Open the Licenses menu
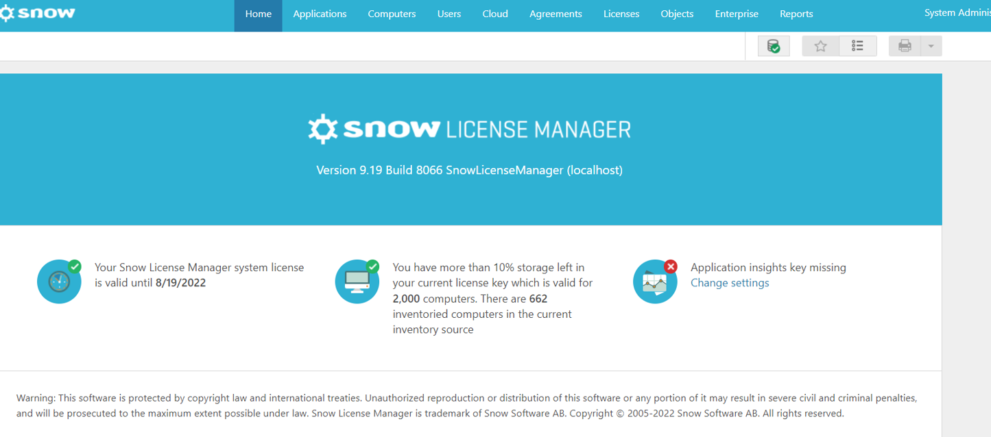 coord(621,14)
